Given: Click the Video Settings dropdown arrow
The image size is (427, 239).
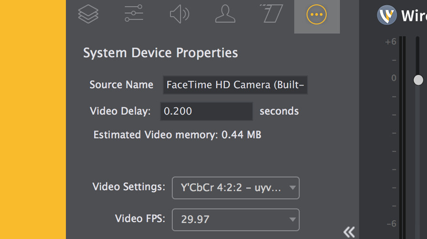Looking at the screenshot, I should click(x=292, y=188).
